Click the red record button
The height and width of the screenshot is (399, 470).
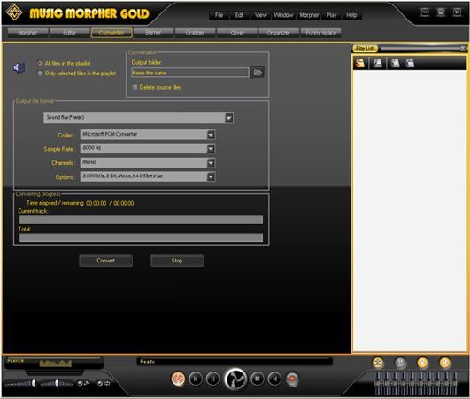(x=292, y=379)
